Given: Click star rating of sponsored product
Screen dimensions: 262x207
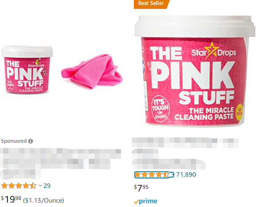Looking at the screenshot, I should click(x=19, y=186).
